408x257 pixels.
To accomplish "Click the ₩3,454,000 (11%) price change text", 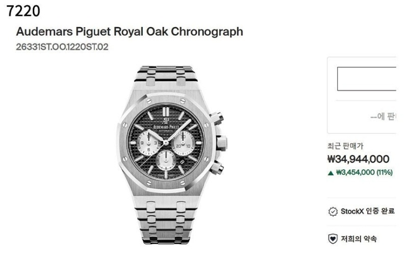I will [364, 172].
